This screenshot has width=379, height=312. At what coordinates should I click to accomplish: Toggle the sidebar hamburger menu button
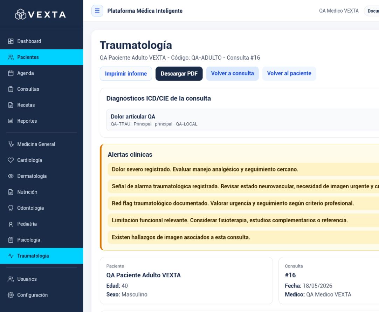click(x=97, y=11)
